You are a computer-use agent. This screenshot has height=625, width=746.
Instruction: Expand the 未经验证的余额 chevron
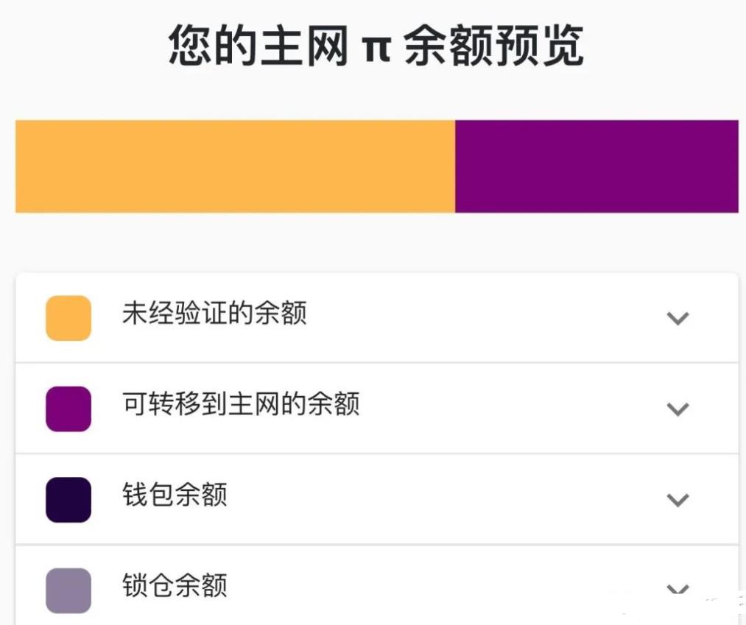678,318
